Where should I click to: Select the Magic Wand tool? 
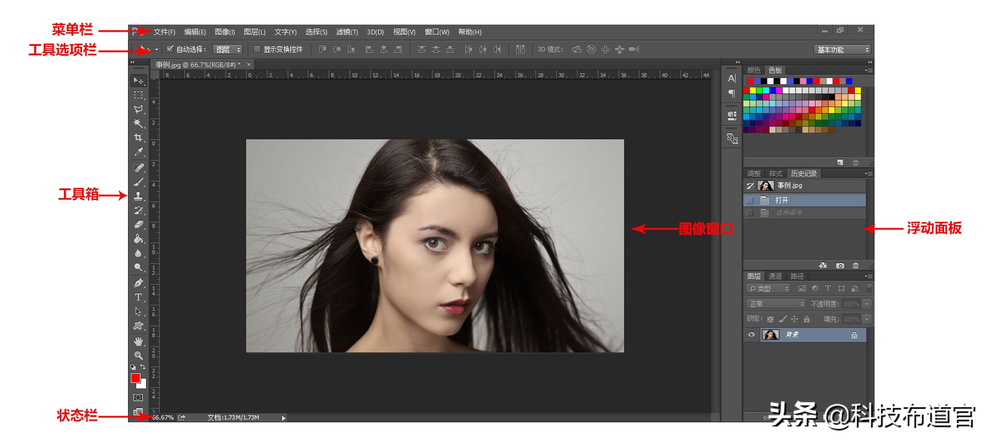138,123
